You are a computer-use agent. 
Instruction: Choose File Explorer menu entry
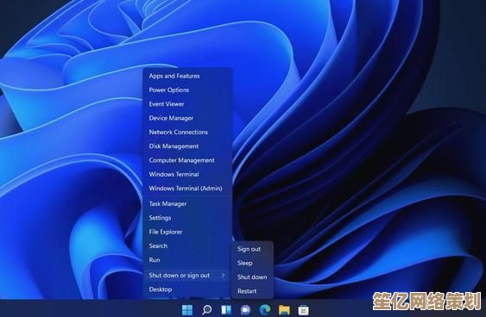coord(187,232)
